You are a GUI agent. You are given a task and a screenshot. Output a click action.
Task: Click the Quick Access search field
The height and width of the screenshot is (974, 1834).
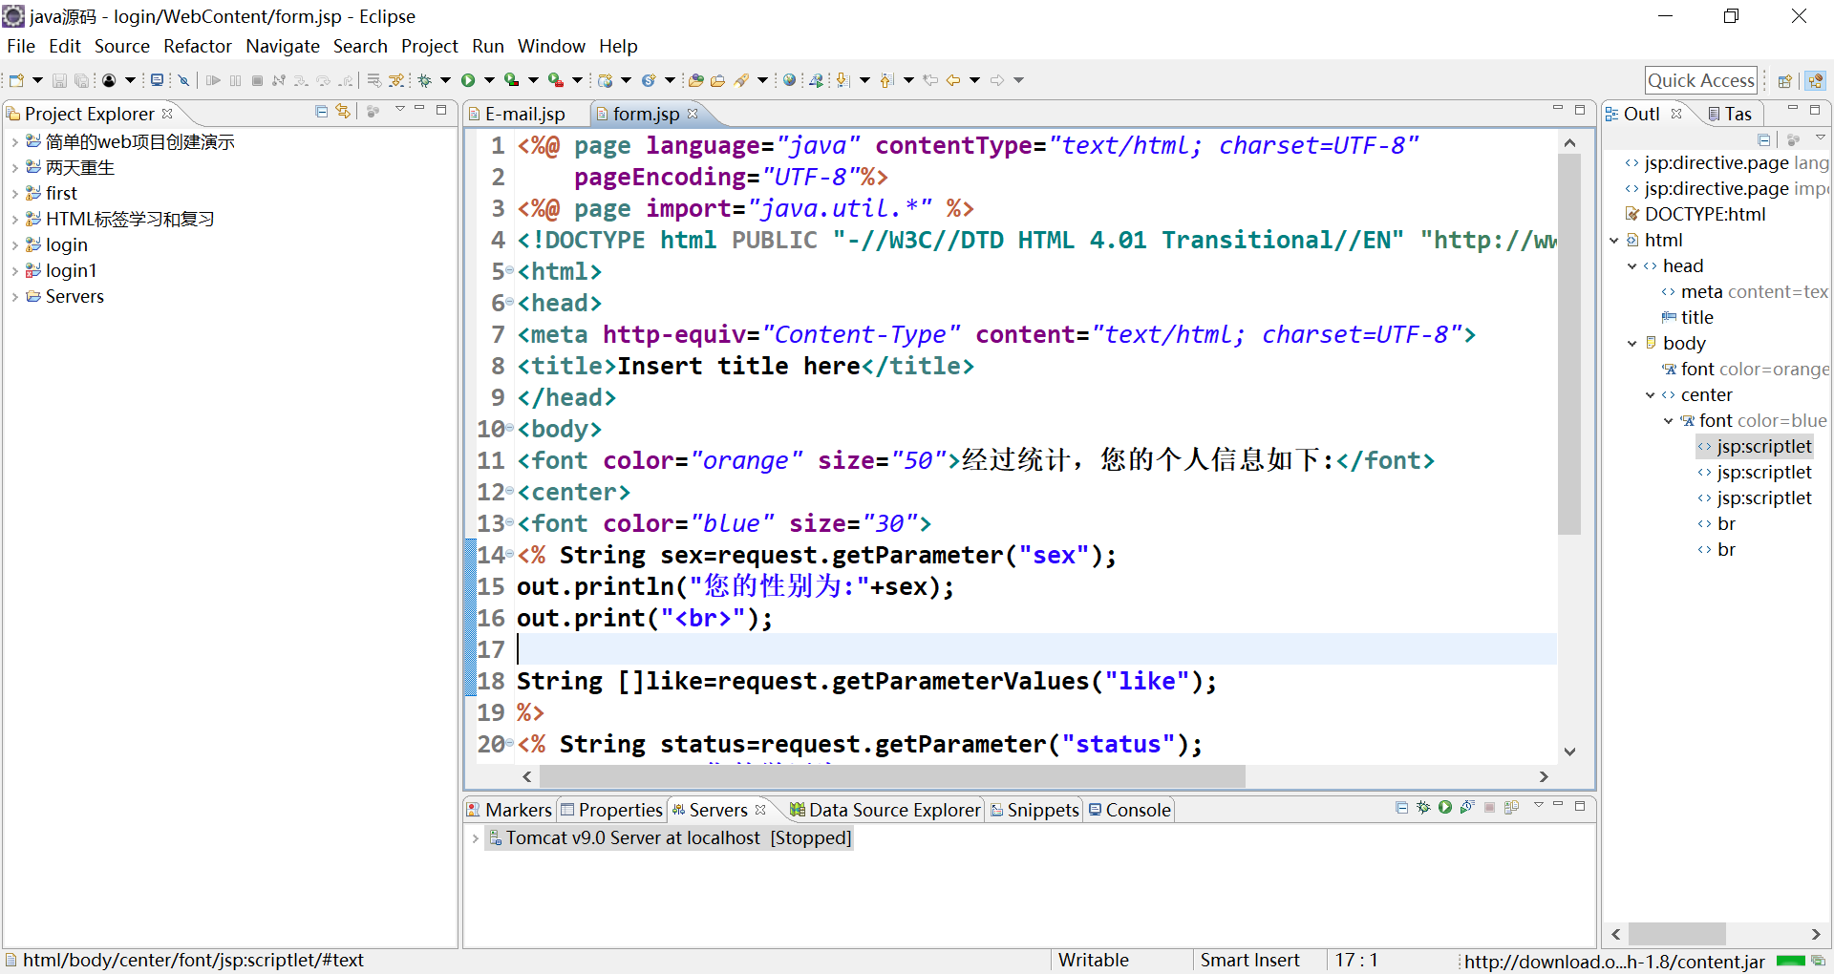1701,80
